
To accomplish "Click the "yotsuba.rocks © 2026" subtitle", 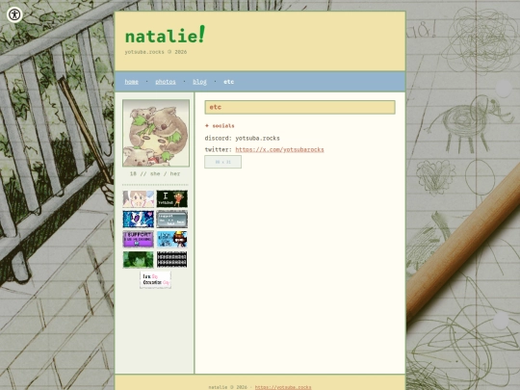I will click(x=156, y=52).
